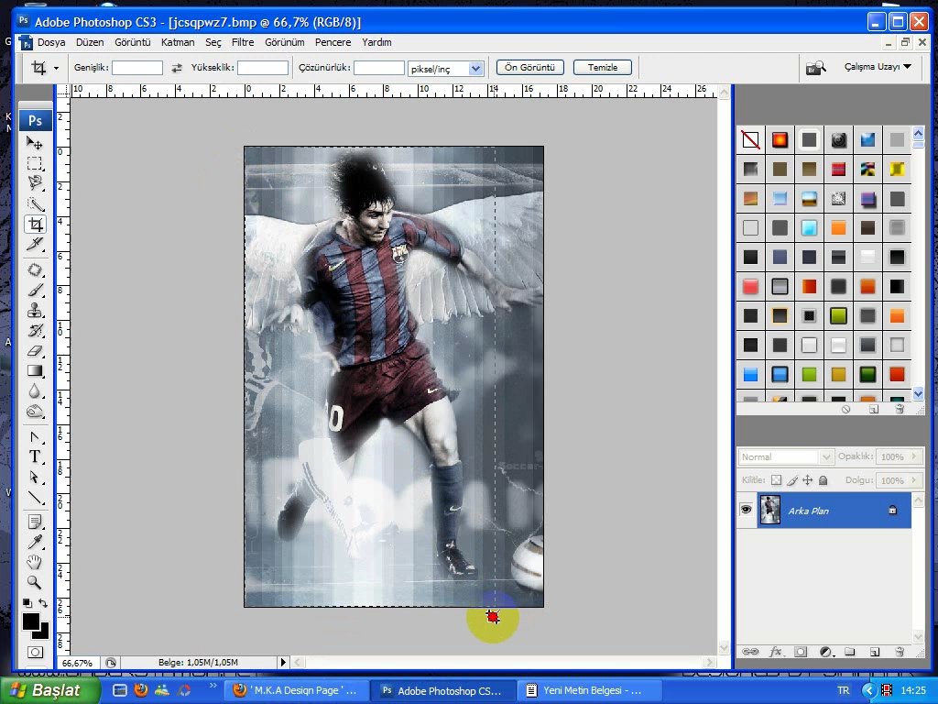Select the Brush tool

[x=35, y=291]
